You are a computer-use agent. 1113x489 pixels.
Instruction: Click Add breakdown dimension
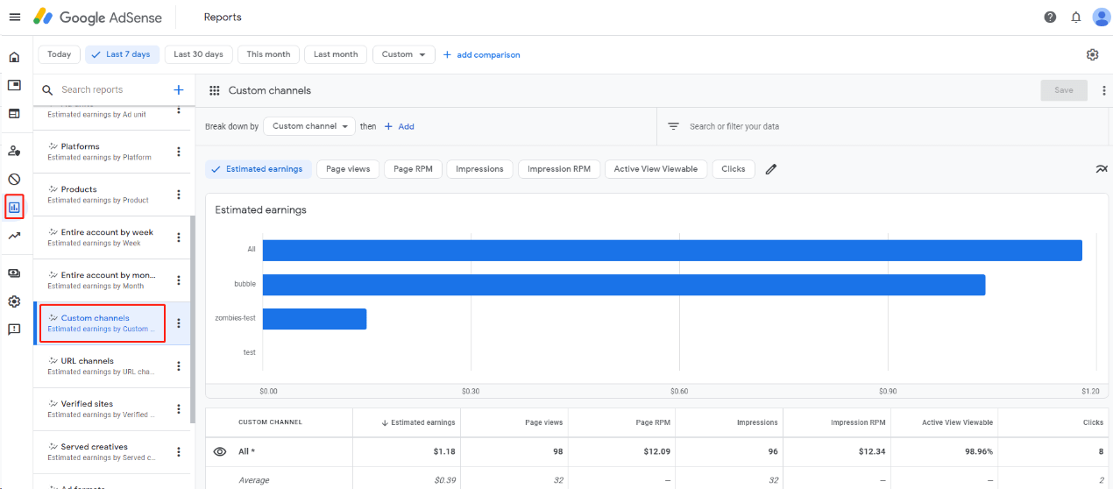pos(400,126)
